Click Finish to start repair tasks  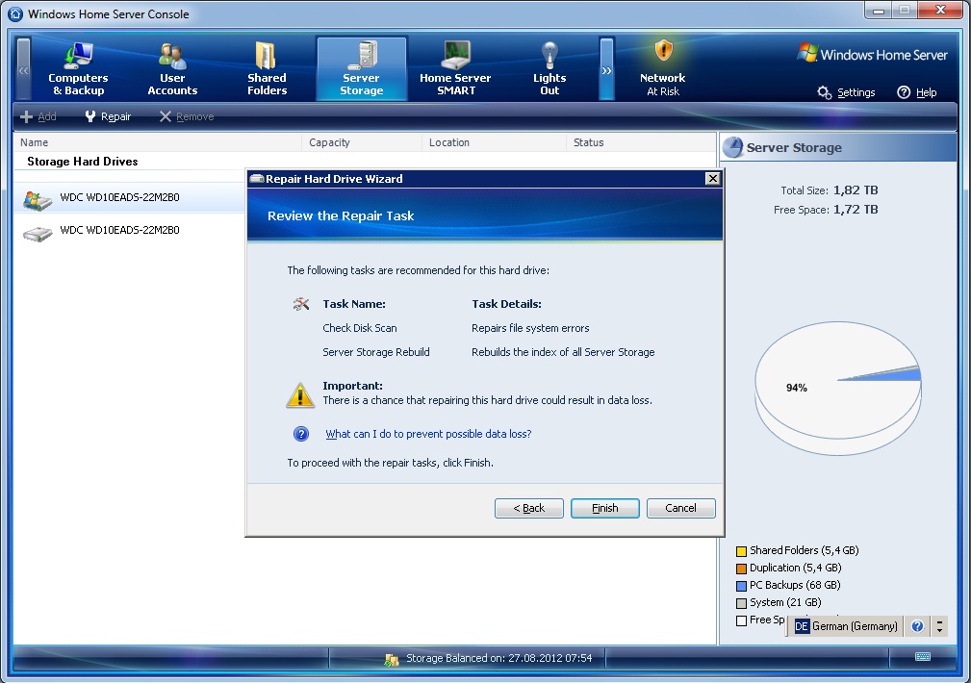tap(605, 508)
